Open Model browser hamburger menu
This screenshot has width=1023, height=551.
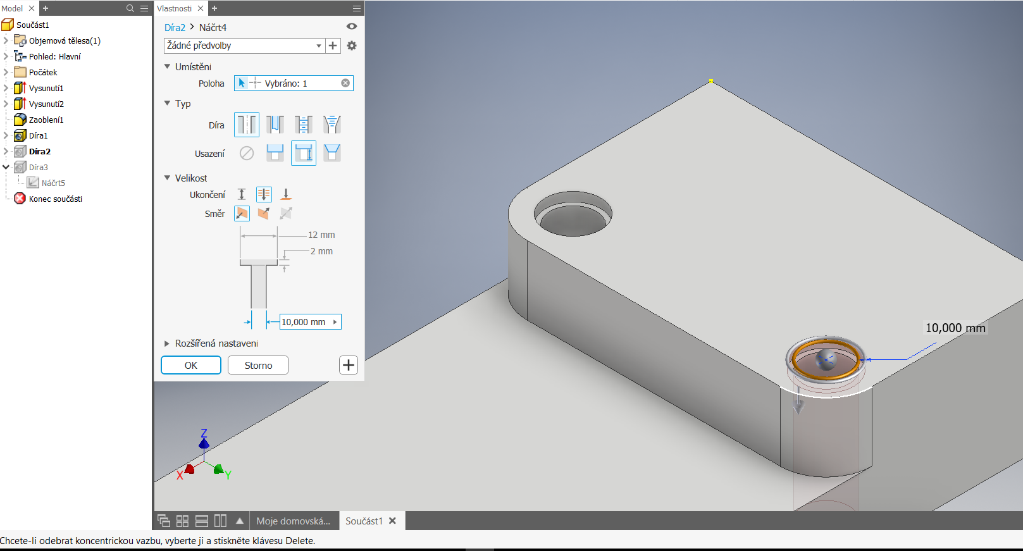144,8
